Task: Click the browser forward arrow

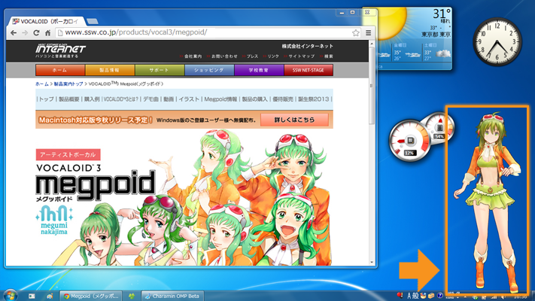Action: coord(25,33)
